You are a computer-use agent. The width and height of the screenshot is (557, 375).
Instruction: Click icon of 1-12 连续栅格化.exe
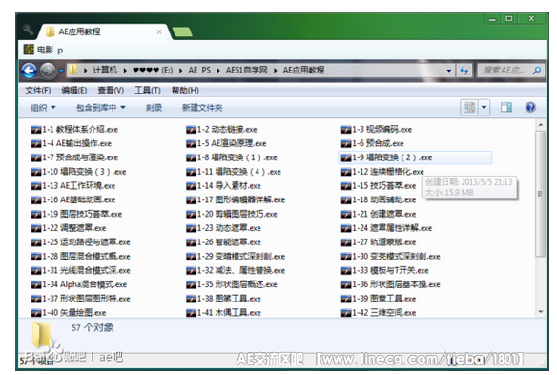pyautogui.click(x=346, y=172)
